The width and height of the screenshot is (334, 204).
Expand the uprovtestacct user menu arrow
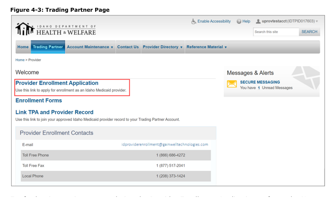317,21
